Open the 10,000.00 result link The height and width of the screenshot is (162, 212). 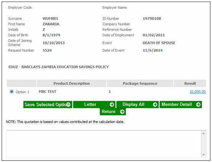[x=197, y=92]
